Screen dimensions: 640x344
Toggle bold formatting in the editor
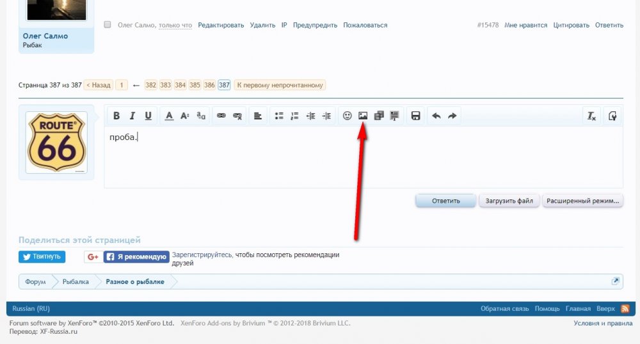(x=116, y=116)
